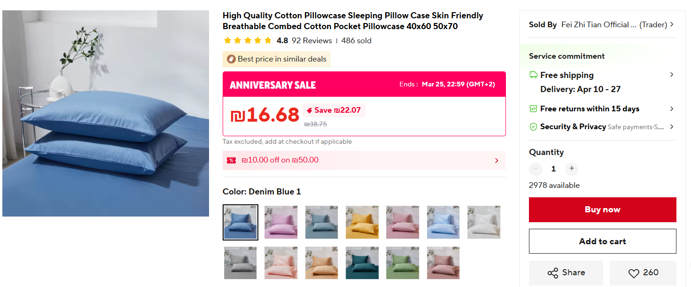
Task: Decrease quantity with minus button
Action: [536, 169]
